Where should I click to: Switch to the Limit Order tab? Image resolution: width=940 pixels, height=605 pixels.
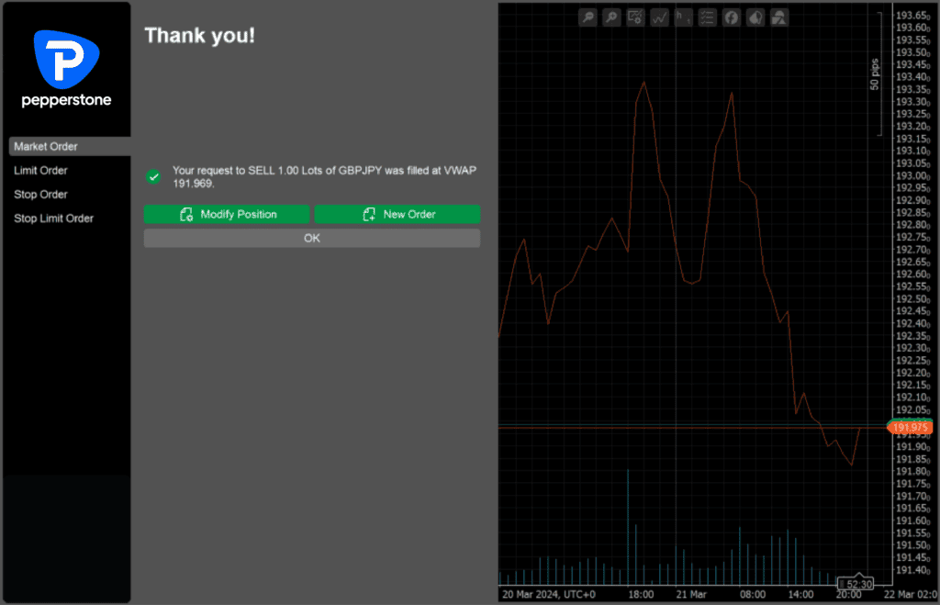40,171
